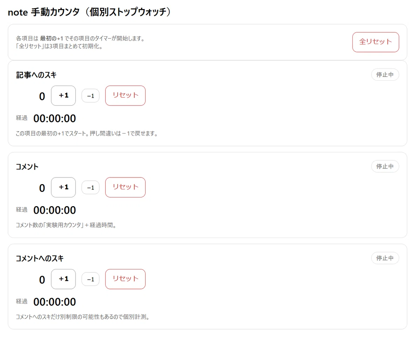Select the コメントへのスキ elapsed time display
420x341 pixels.
(x=55, y=302)
